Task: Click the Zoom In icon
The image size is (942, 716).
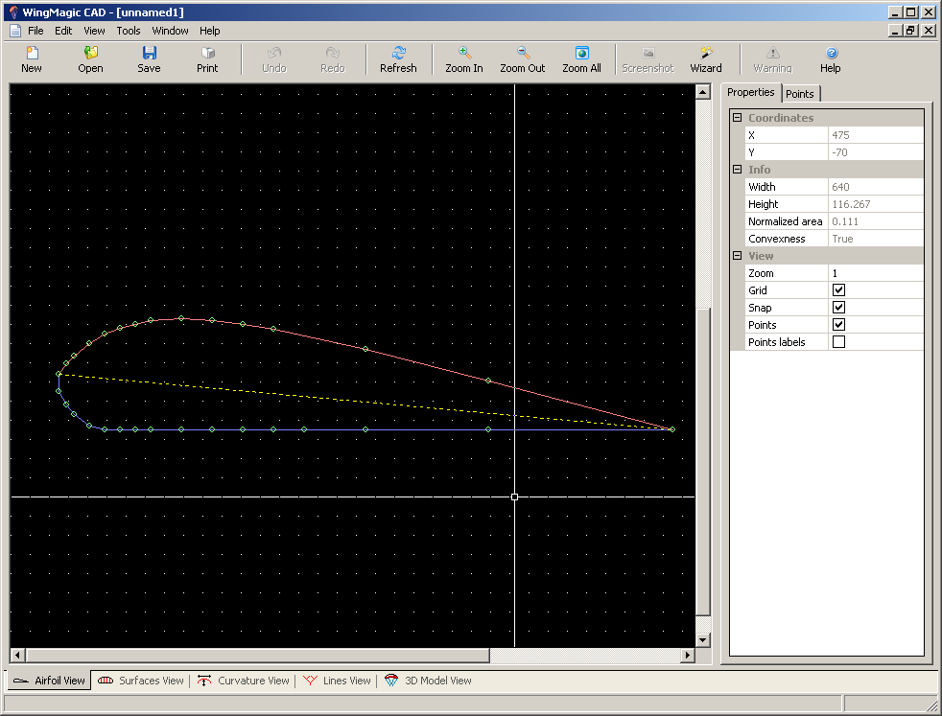Action: click(x=464, y=53)
